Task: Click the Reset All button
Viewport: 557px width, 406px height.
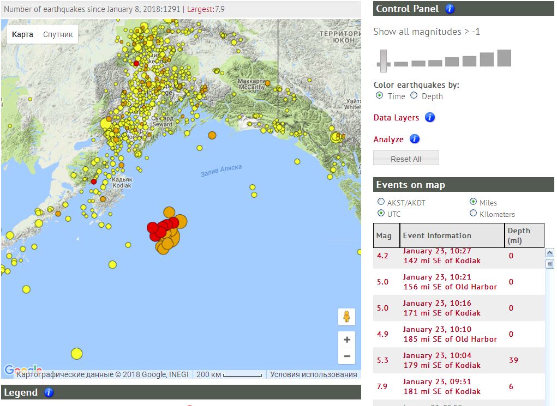Action: coord(406,158)
